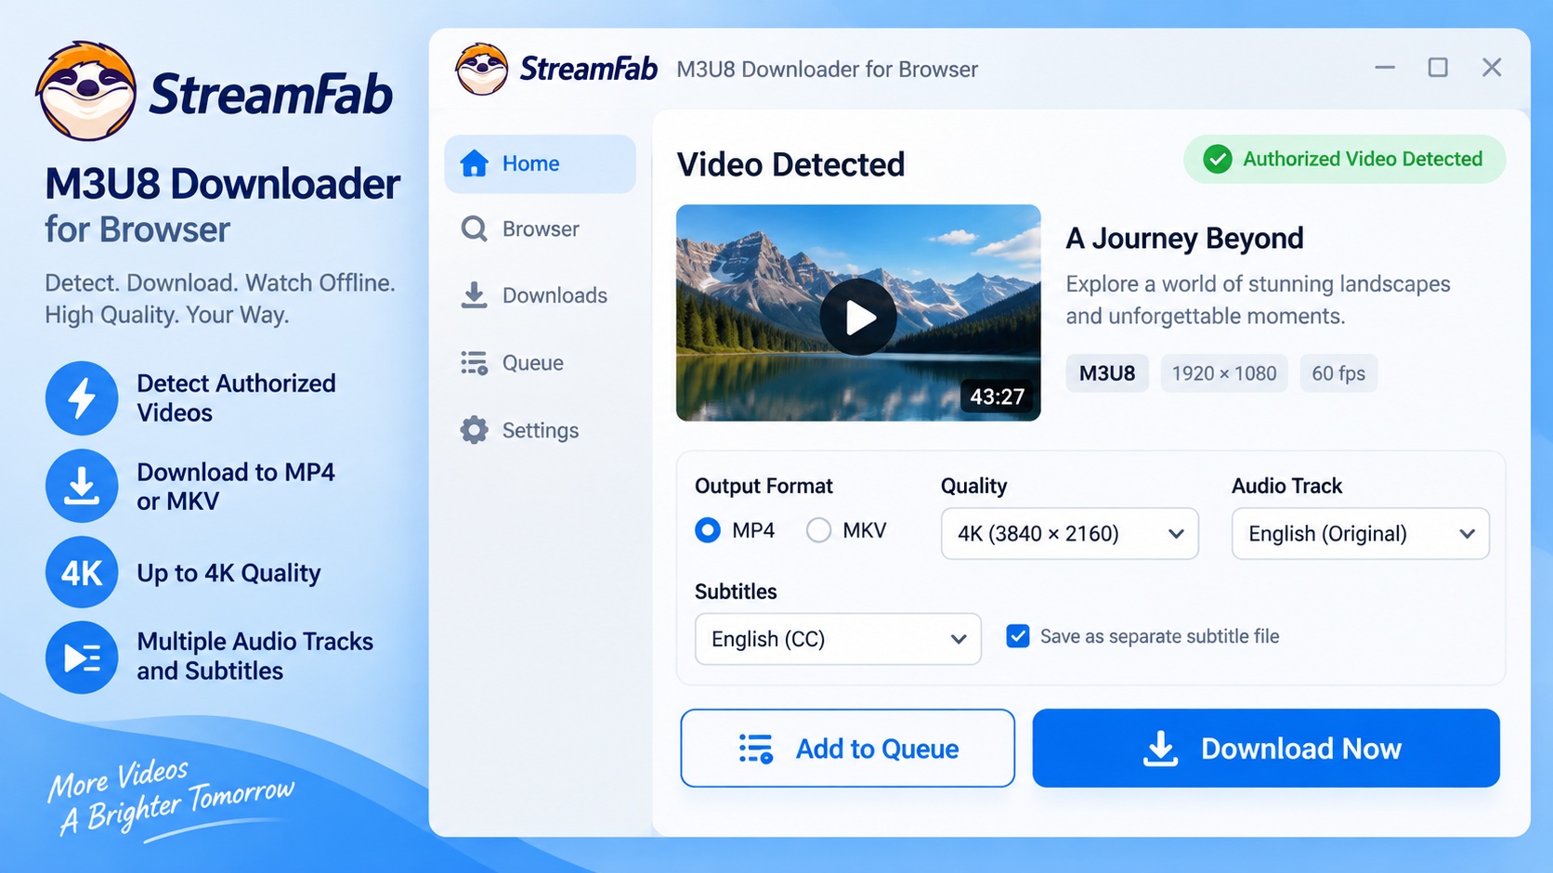This screenshot has width=1553, height=873.
Task: Click the Up to 4K Quality feature text
Action: pyautogui.click(x=228, y=573)
